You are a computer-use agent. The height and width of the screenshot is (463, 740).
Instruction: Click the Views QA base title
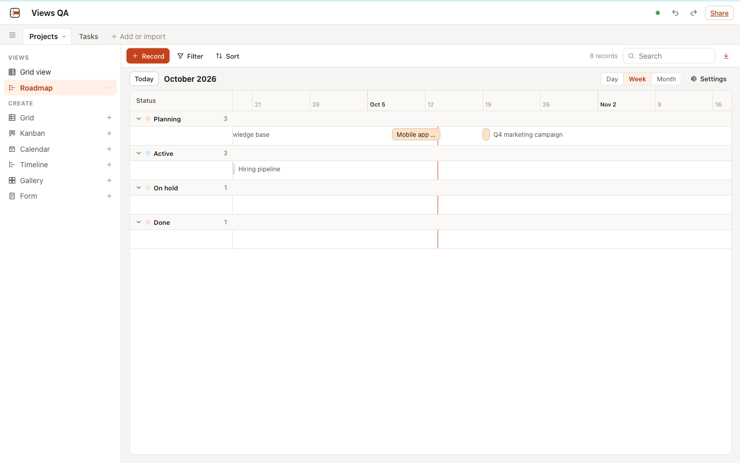(x=50, y=13)
